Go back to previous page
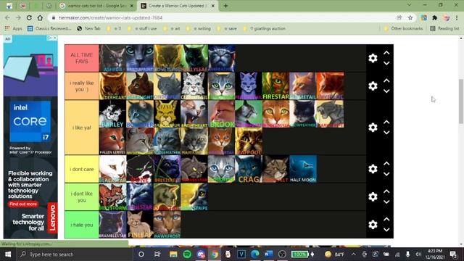The height and width of the screenshot is (261, 464). pos(7,17)
